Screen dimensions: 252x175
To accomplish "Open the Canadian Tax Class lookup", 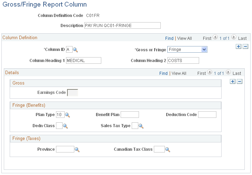I will pyautogui.click(x=168, y=150).
